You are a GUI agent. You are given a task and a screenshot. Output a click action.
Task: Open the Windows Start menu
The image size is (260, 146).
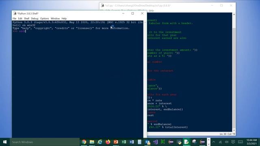pyautogui.click(x=5, y=142)
